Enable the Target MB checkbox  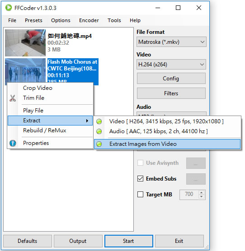pyautogui.click(x=141, y=194)
